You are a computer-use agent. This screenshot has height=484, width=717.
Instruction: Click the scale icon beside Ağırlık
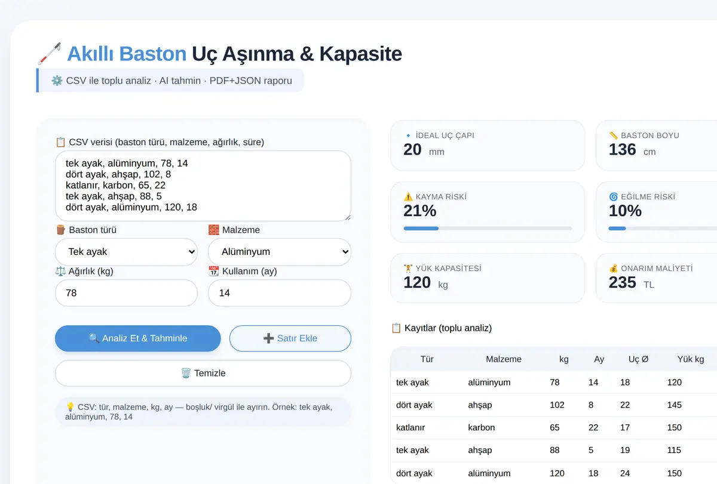60,271
